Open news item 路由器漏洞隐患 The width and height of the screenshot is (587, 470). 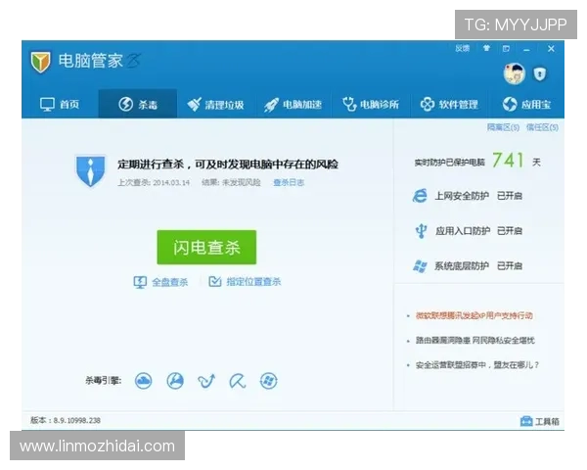(x=475, y=341)
